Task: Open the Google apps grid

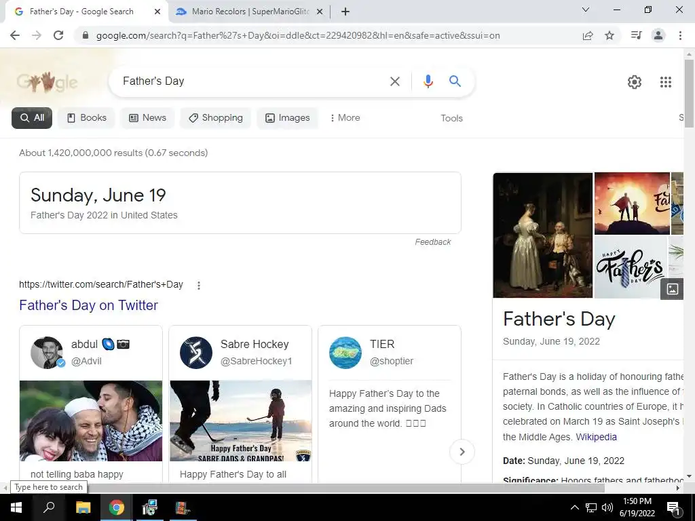Action: [666, 82]
